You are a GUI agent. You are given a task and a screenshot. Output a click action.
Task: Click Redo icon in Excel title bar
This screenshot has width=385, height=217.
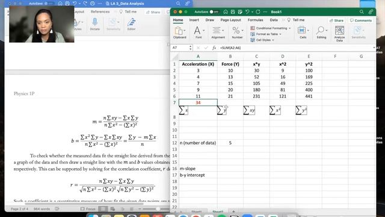(x=258, y=12)
